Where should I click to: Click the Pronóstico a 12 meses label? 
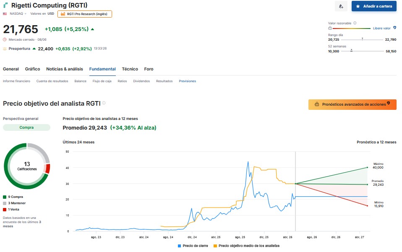(376, 142)
